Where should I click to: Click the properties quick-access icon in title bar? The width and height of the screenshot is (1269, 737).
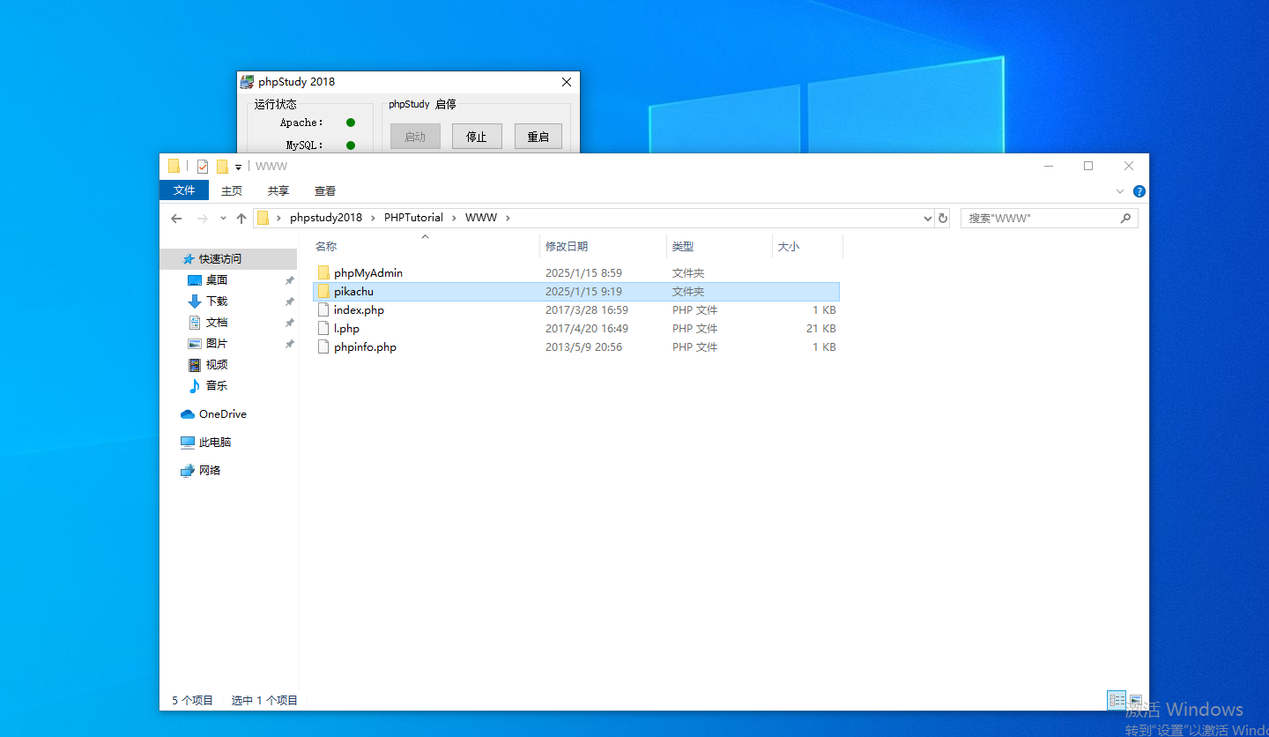(203, 166)
